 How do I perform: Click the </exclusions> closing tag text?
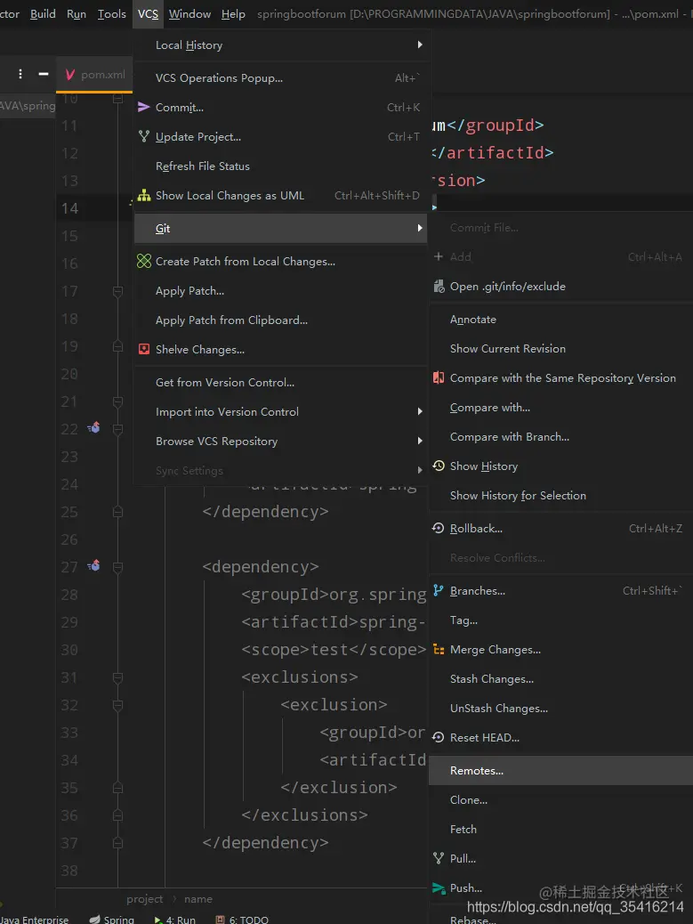tap(304, 815)
